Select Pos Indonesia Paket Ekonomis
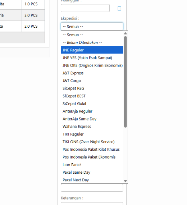The width and height of the screenshot is (187, 205). 92,157
